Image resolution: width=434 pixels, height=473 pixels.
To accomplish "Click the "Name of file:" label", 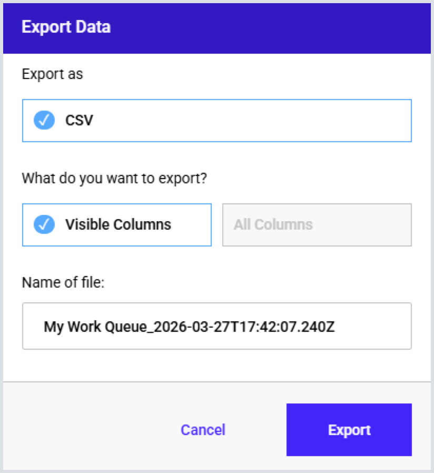I will (63, 282).
